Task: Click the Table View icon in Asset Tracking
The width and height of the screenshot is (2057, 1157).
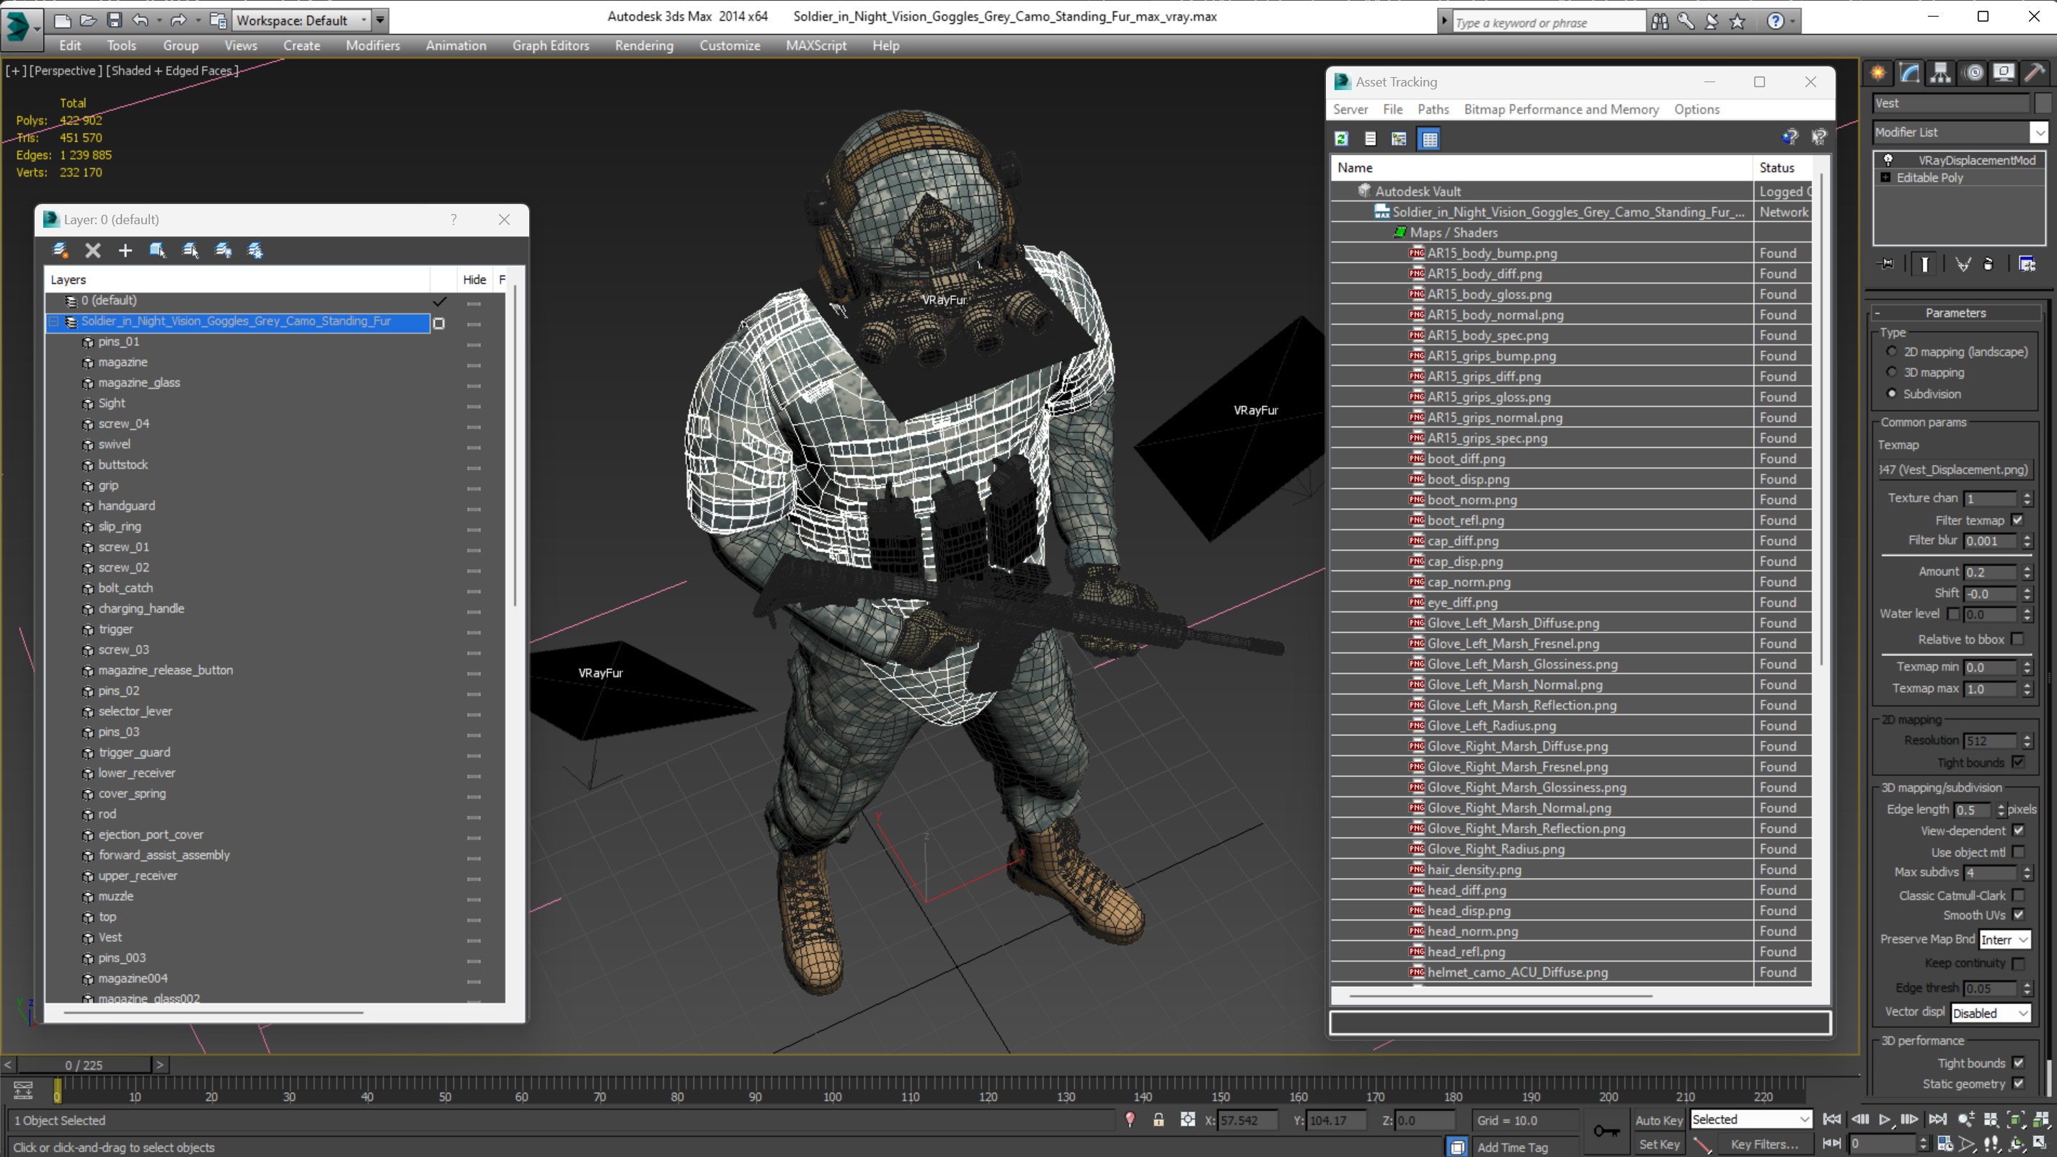Action: [1429, 139]
